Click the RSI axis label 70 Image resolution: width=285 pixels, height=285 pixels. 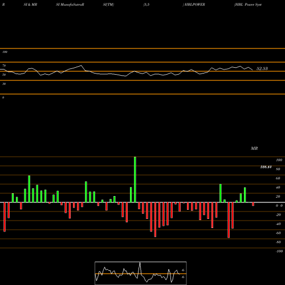click(4, 66)
